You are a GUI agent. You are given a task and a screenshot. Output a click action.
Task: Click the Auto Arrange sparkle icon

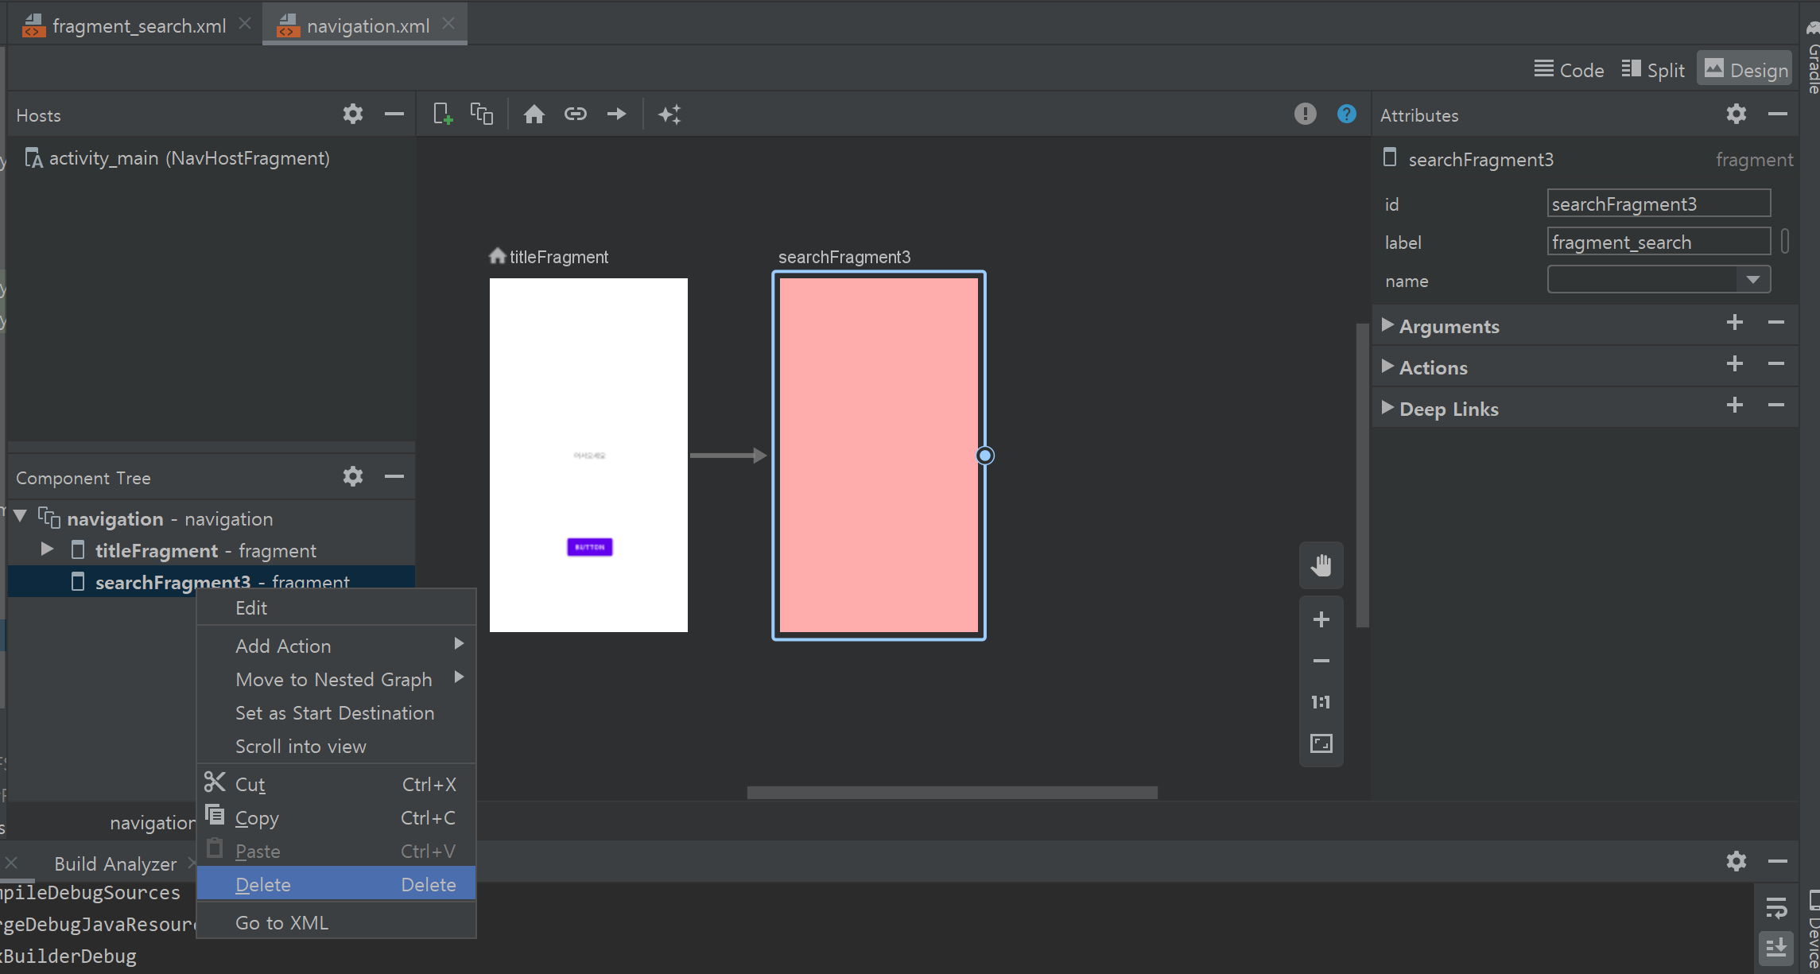pos(669,114)
